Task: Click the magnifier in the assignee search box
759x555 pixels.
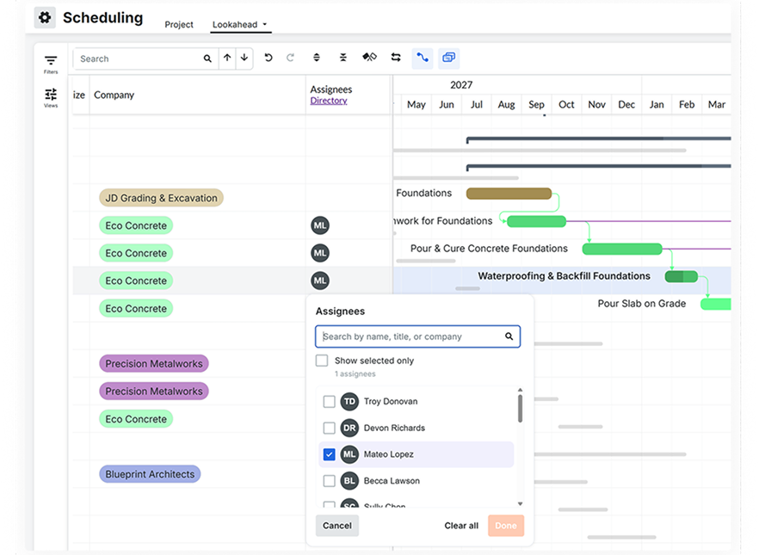Action: pos(509,336)
